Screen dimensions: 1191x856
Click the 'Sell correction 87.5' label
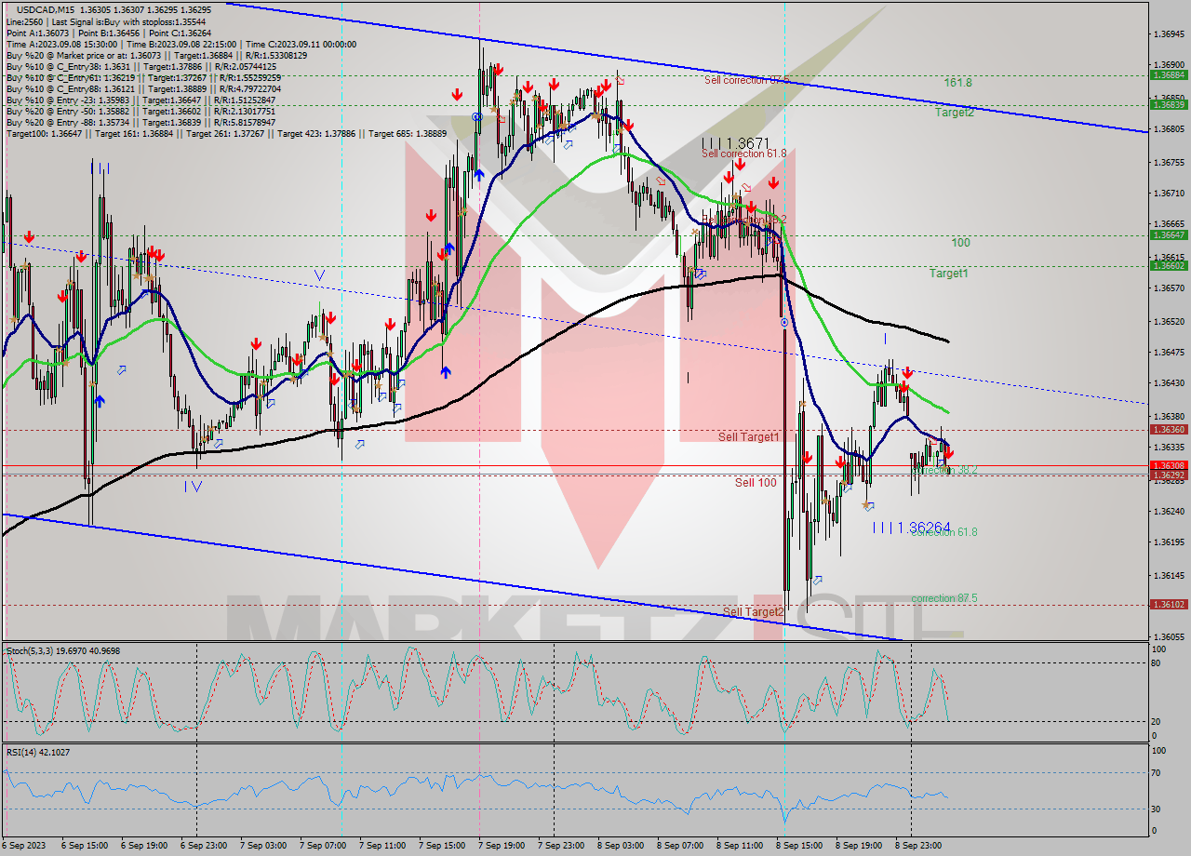click(746, 80)
